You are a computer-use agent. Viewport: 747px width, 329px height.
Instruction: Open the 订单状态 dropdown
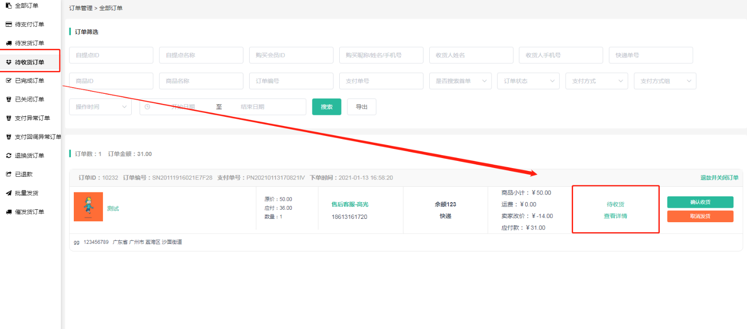528,81
